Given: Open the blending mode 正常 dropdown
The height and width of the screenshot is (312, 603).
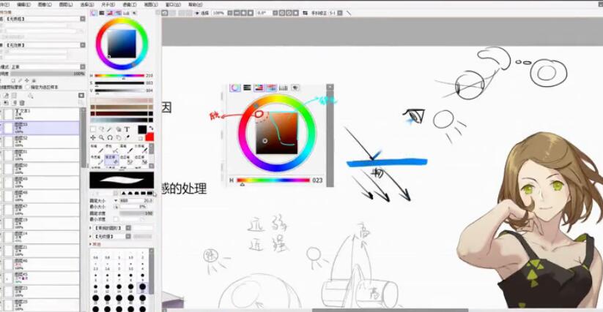Looking at the screenshot, I should click(x=83, y=66).
